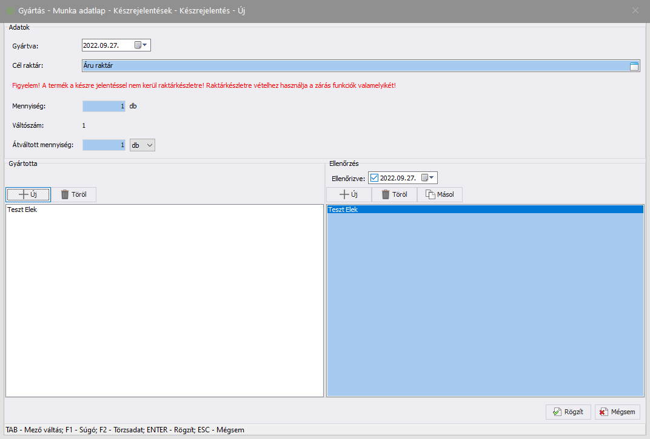The height and width of the screenshot is (439, 650).
Task: Click the Mennyiség quantity field
Action: [x=104, y=106]
